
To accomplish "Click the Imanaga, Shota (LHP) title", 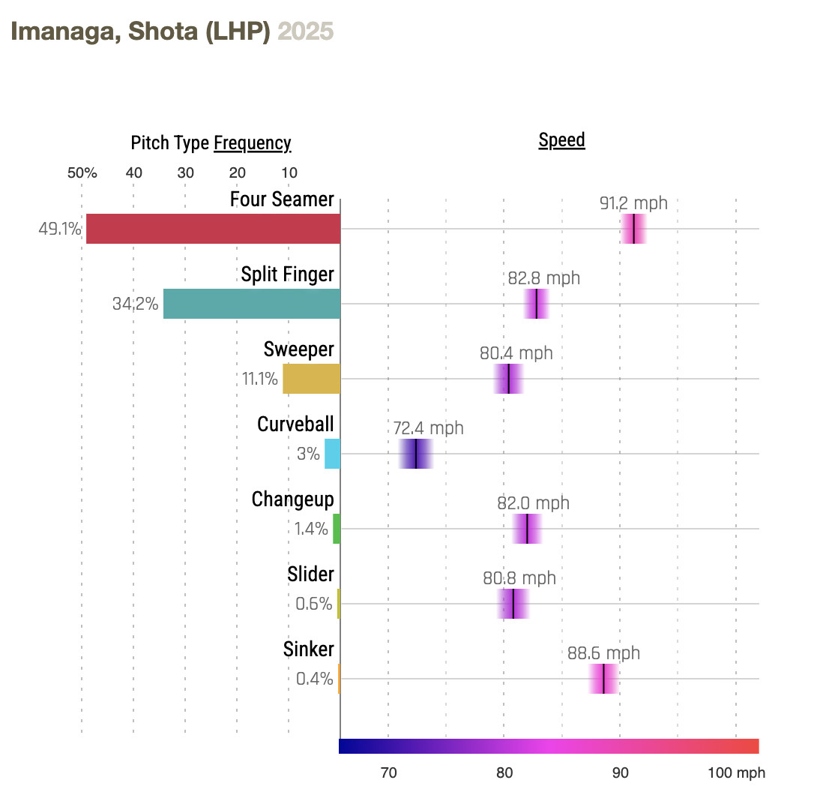I will 140,31.
